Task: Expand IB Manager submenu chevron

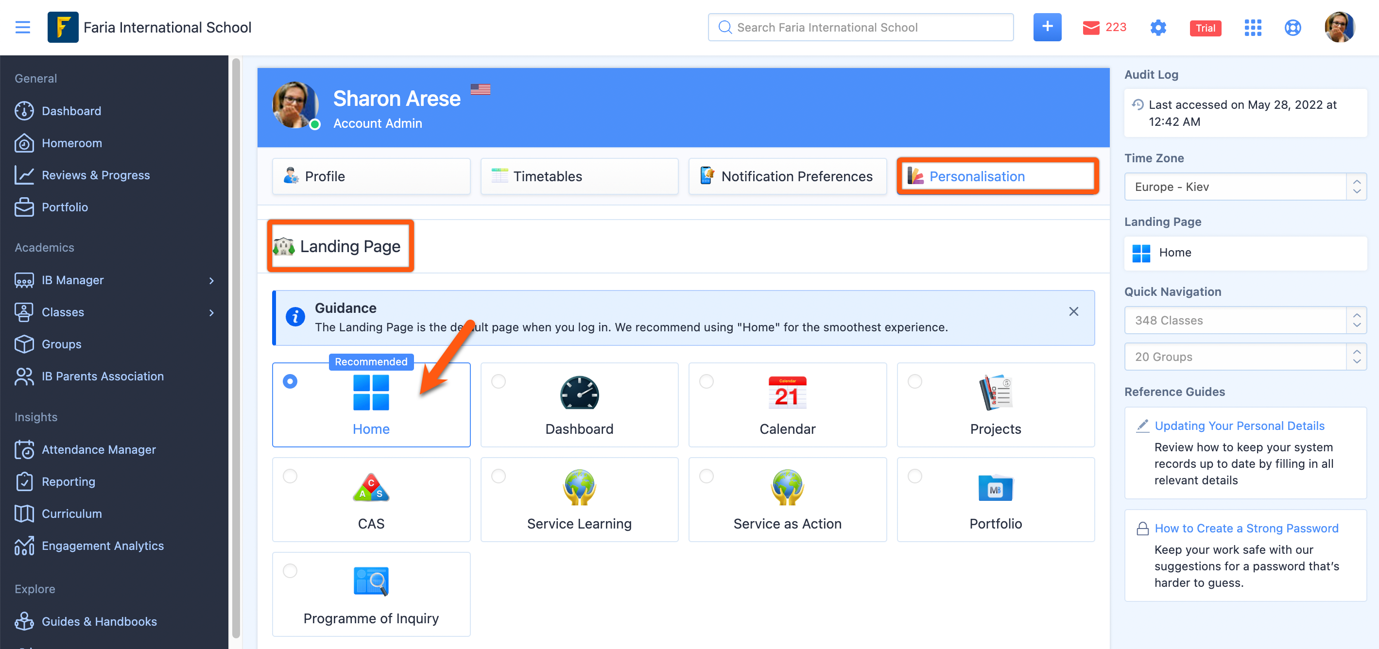Action: [x=211, y=280]
